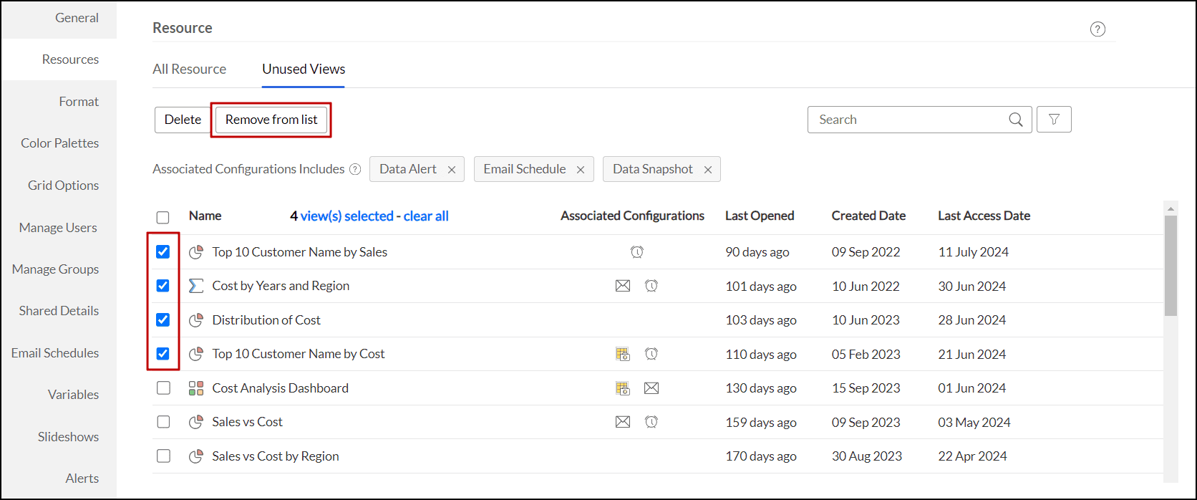Click the Cost Analysis Dashboard icon
The height and width of the screenshot is (500, 1197).
[x=196, y=388]
